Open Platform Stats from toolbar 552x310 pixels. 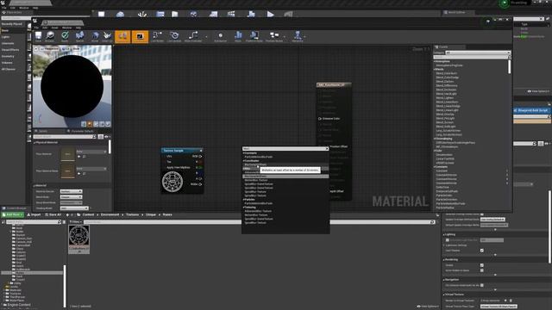(254, 36)
